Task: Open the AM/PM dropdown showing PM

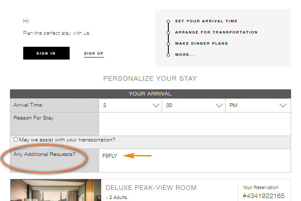Action: click(258, 105)
